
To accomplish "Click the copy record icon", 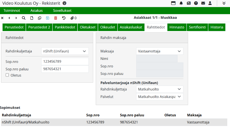I will point(40,18).
